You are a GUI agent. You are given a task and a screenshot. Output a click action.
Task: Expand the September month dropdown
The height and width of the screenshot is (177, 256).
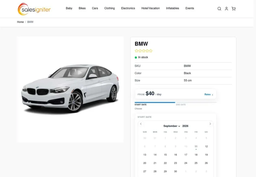[171, 126]
